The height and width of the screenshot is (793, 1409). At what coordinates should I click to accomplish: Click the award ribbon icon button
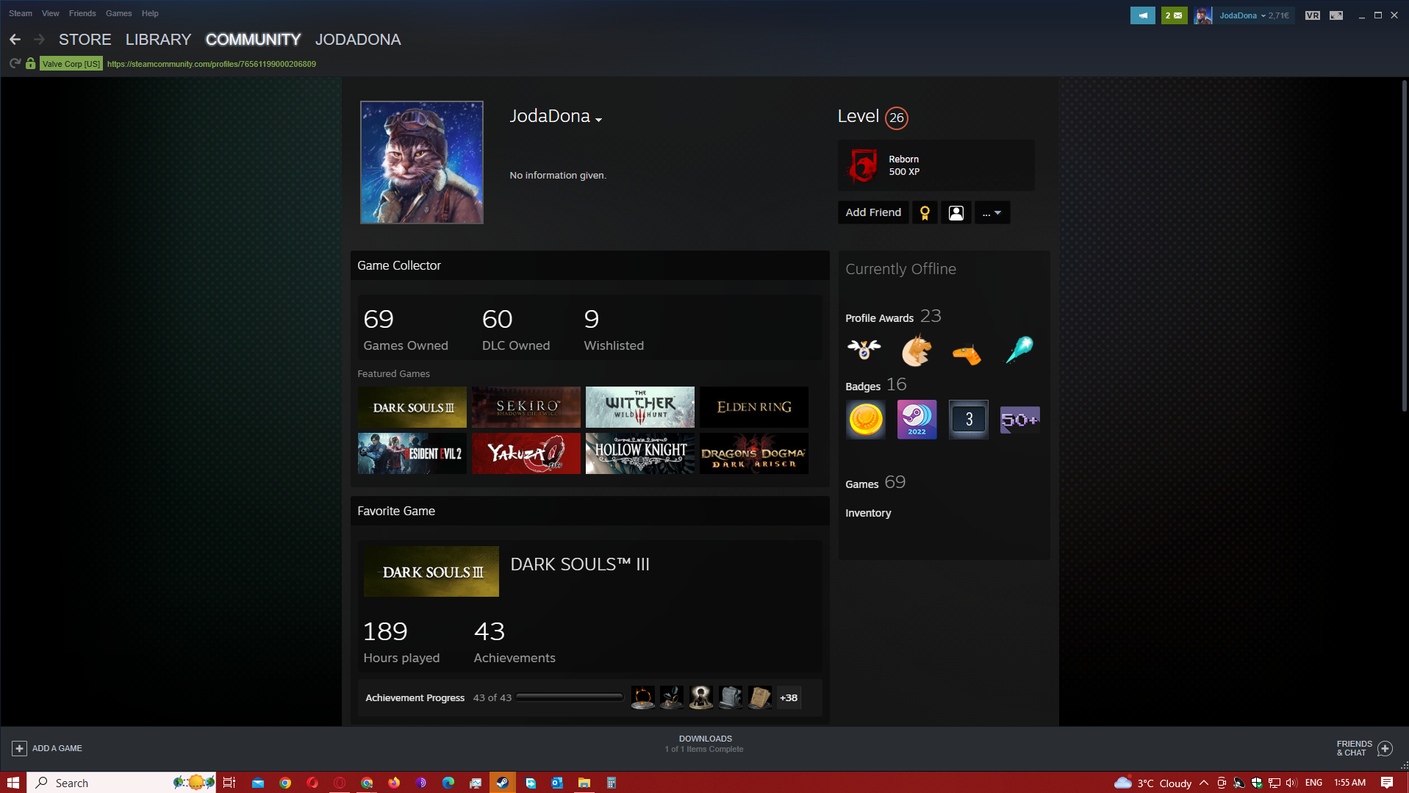(925, 212)
